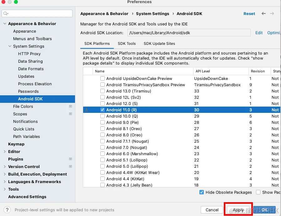281x216 pixels.
Task: Go back with the left arrow icon
Action: (263, 13)
